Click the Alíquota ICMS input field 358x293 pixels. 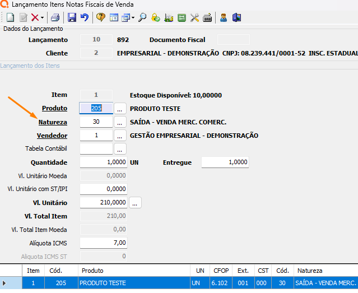tap(103, 243)
